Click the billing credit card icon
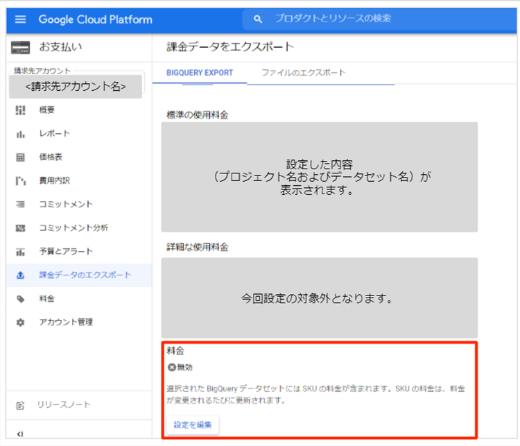Image resolution: width=520 pixels, height=446 pixels. click(x=20, y=47)
